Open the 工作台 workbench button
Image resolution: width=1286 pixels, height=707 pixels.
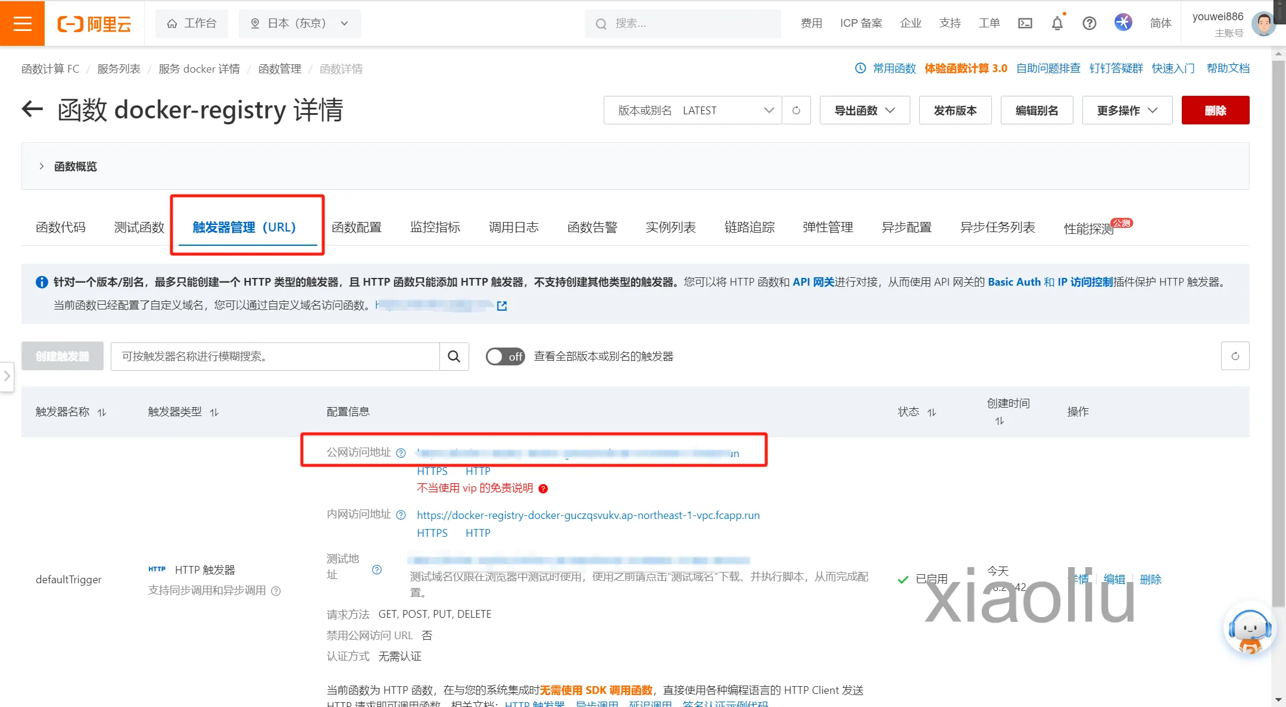[x=192, y=23]
